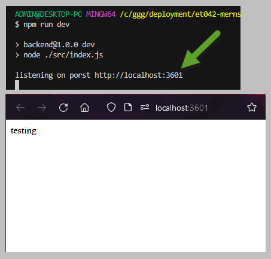Click the 'backend@1.0.0 dev' output line
The height and width of the screenshot is (259, 271).
tap(59, 45)
